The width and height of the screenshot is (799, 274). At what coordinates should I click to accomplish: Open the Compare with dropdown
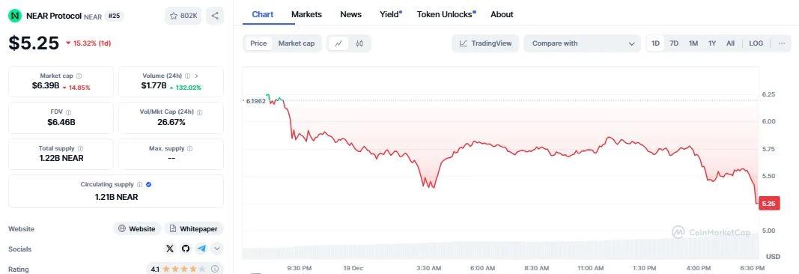(x=582, y=43)
